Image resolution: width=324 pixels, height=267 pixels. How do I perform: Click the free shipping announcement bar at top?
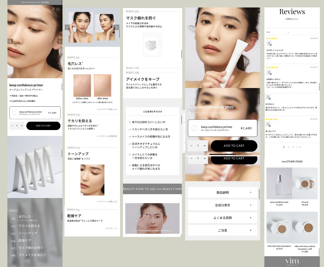[x=35, y=2]
